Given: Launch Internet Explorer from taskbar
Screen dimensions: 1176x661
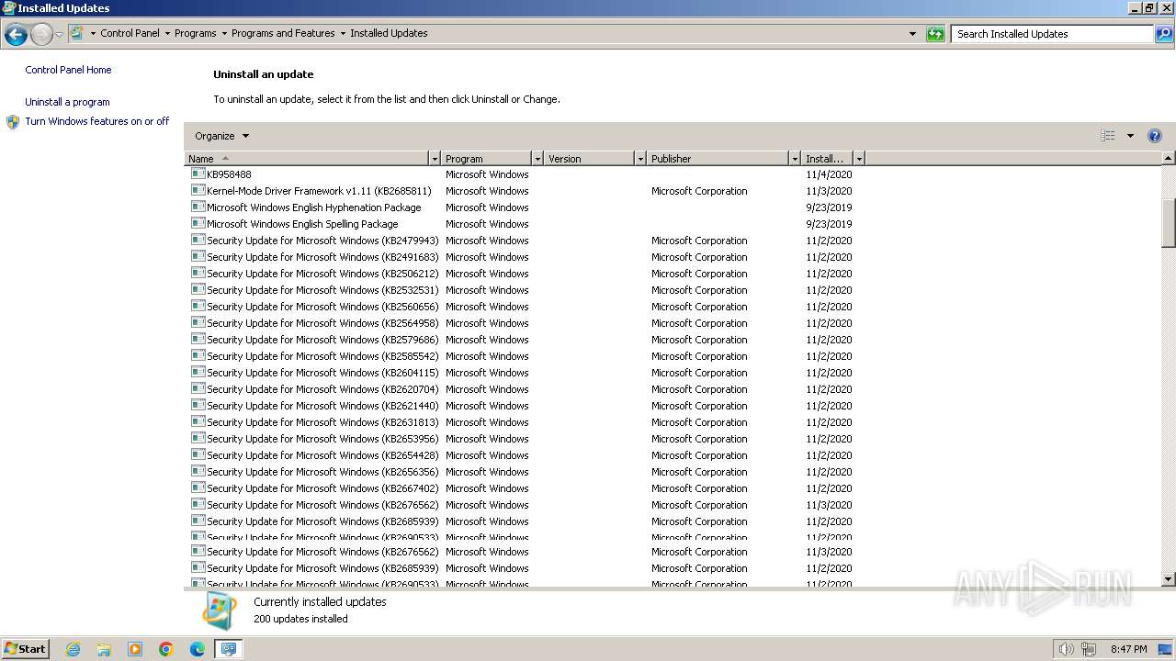Looking at the screenshot, I should tap(73, 649).
